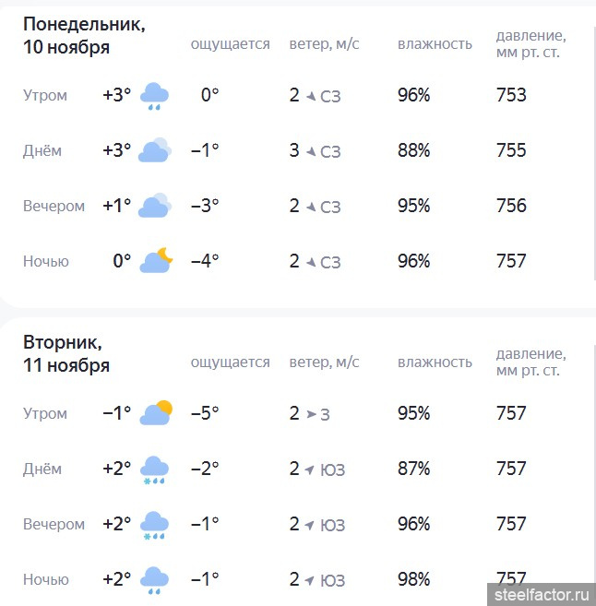
Task: Click the west wind arrow for Tuesday morning
Action: [311, 414]
